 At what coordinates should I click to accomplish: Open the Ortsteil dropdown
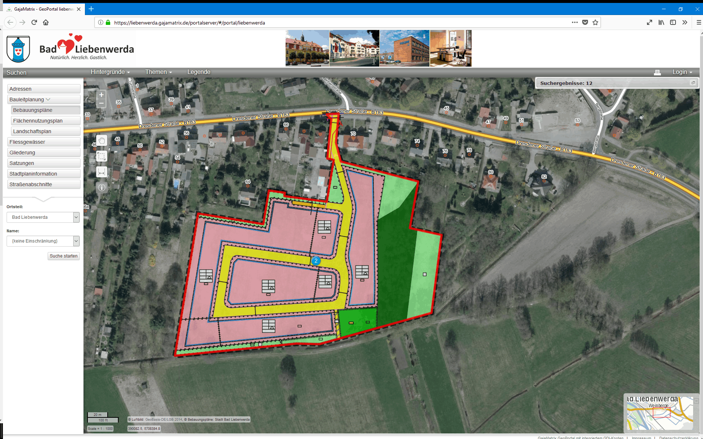pos(76,217)
